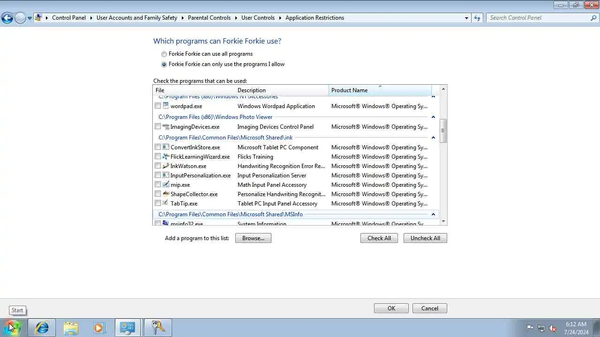Expand arrow after Parental Controls breadcrumb

coord(236,18)
